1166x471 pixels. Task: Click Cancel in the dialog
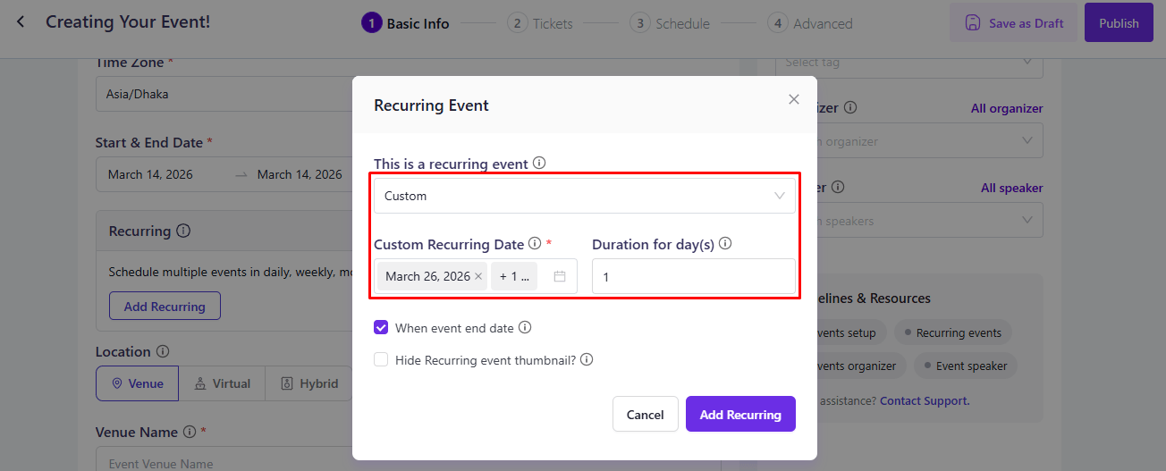[645, 414]
